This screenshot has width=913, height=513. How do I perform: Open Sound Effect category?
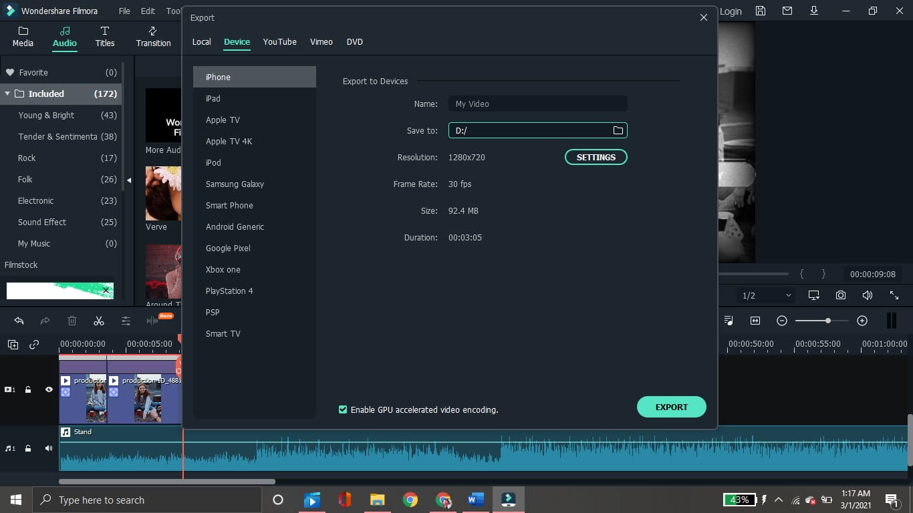(x=61, y=222)
